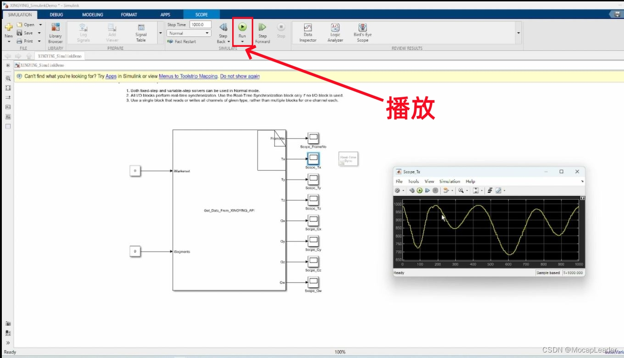Open the Run button dropdown arrow
The height and width of the screenshot is (358, 624).
coord(242,42)
